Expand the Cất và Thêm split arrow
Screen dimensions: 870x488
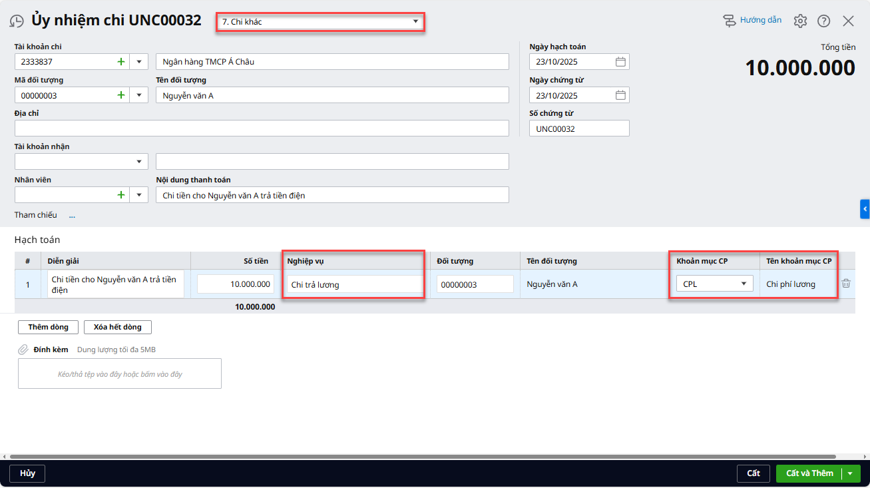(850, 473)
